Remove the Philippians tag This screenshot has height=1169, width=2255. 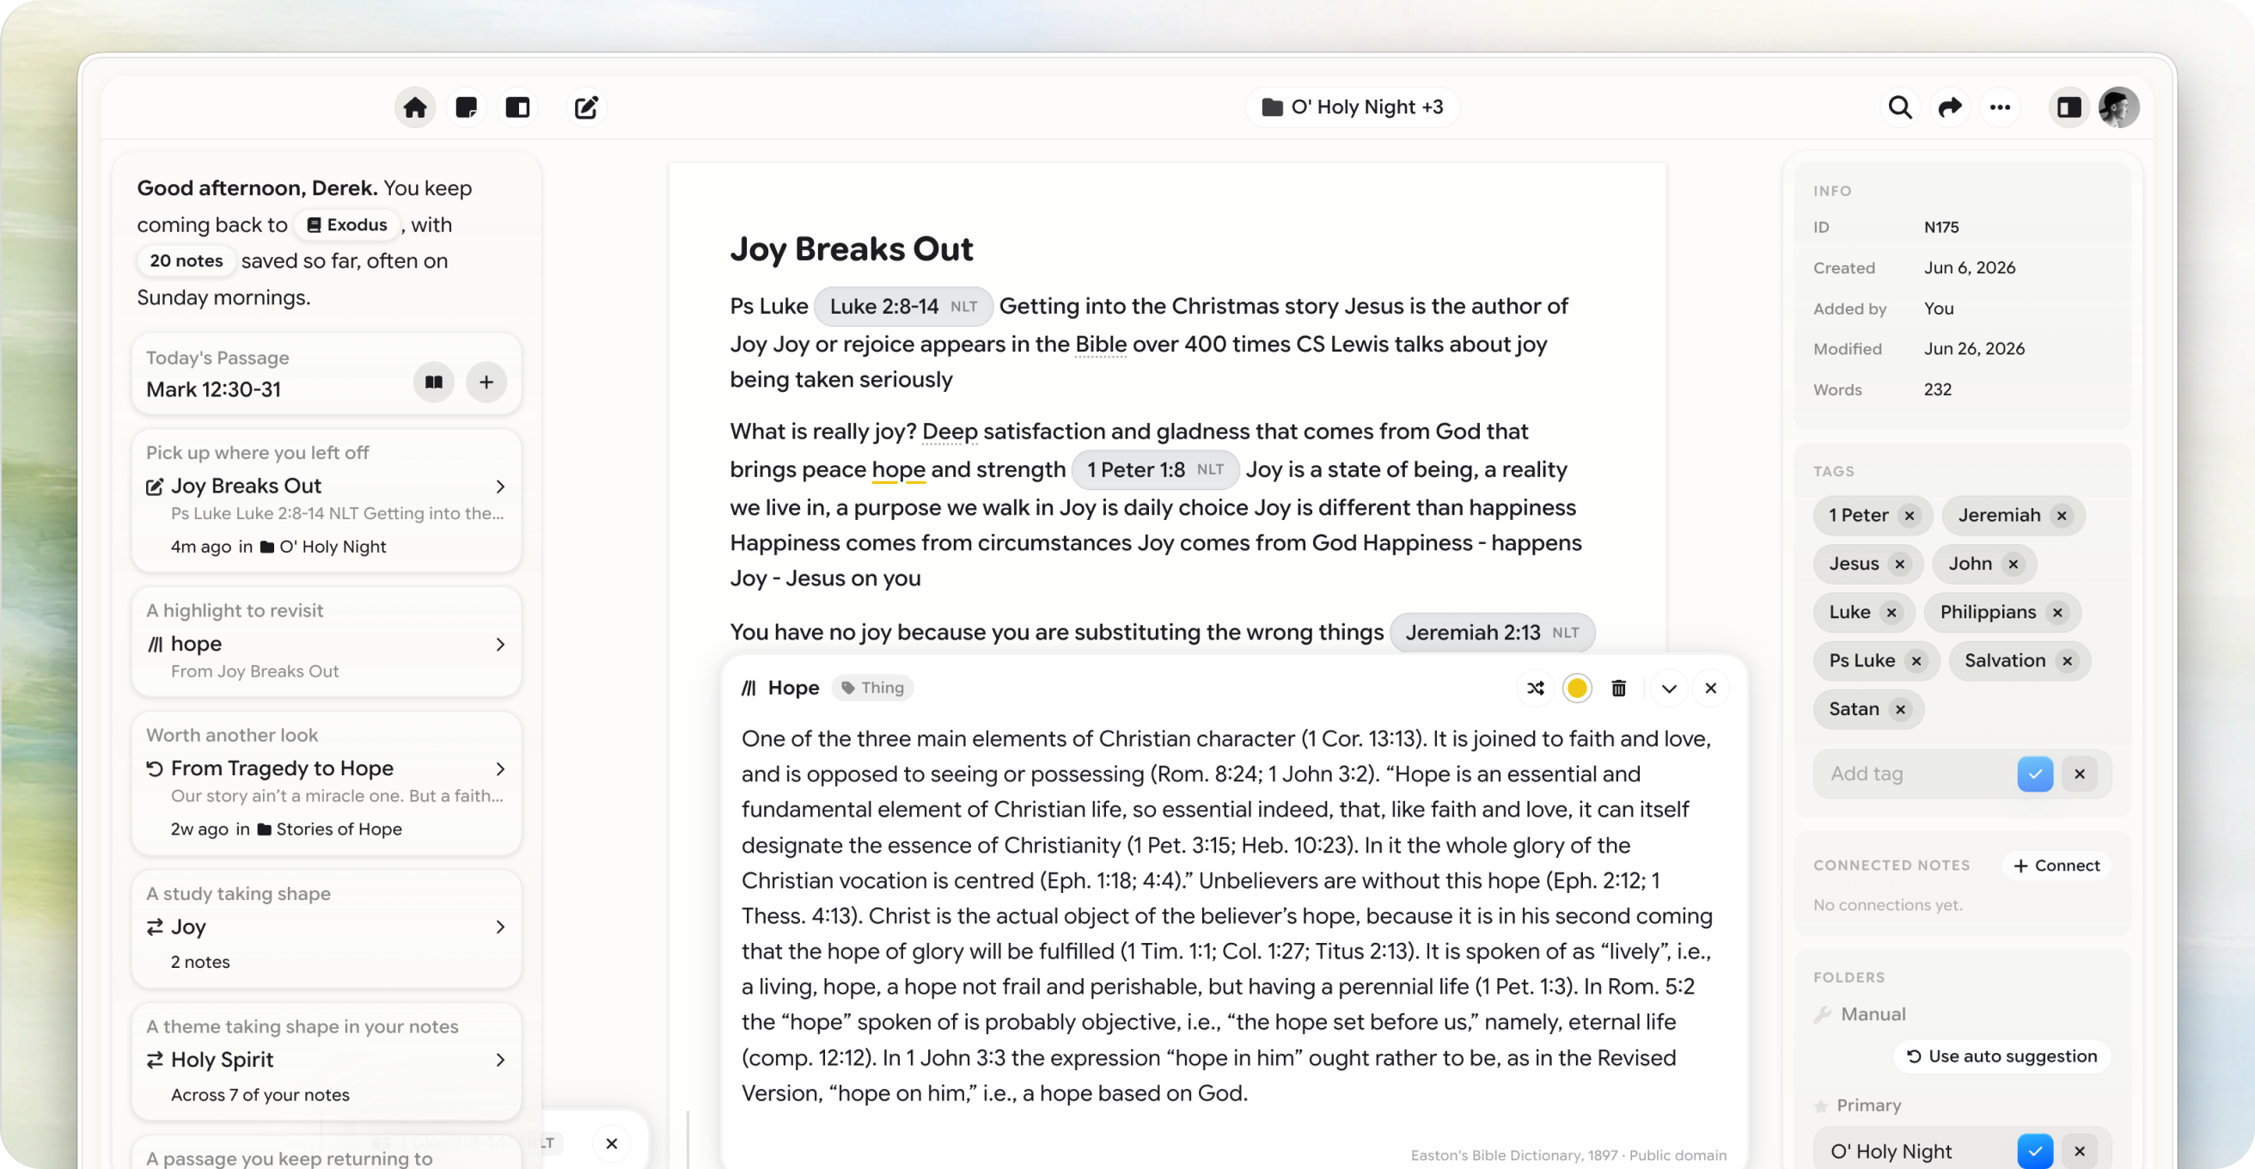click(x=2057, y=613)
